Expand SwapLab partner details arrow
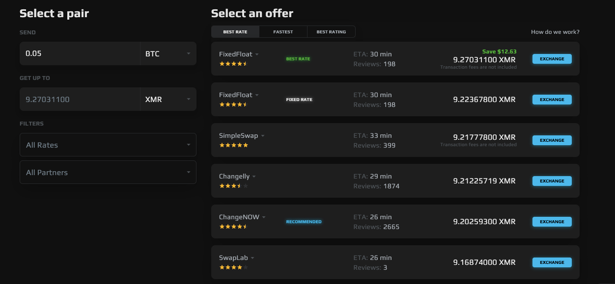The height and width of the screenshot is (284, 615). pyautogui.click(x=252, y=258)
